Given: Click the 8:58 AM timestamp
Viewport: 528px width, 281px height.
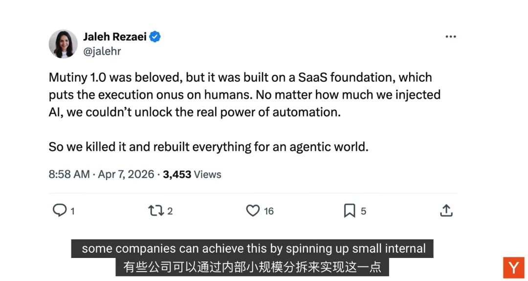Looking at the screenshot, I should pos(69,174).
